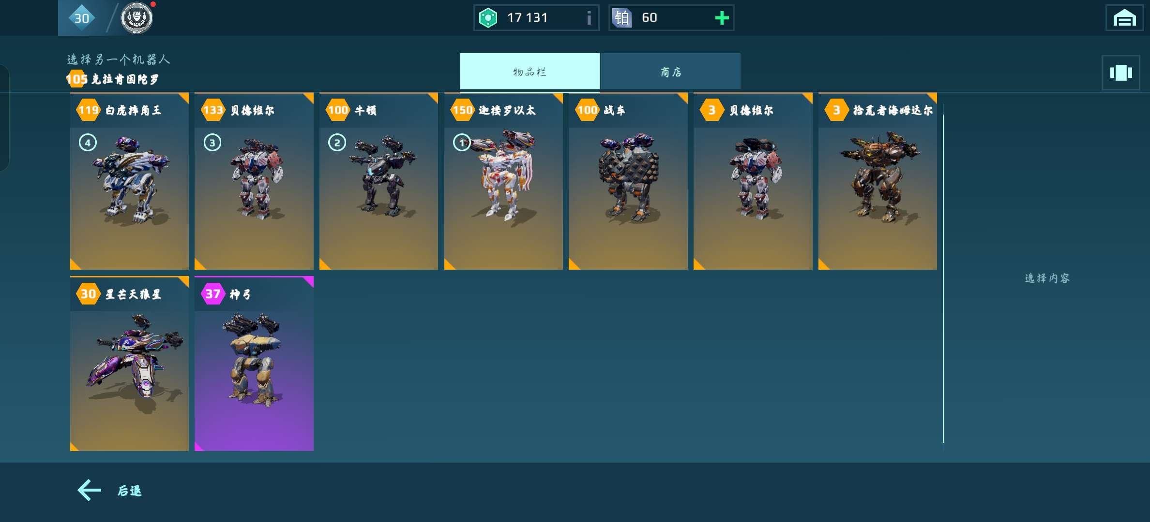The height and width of the screenshot is (522, 1150).
Task: Toggle the card layout view icon
Action: (x=1121, y=72)
